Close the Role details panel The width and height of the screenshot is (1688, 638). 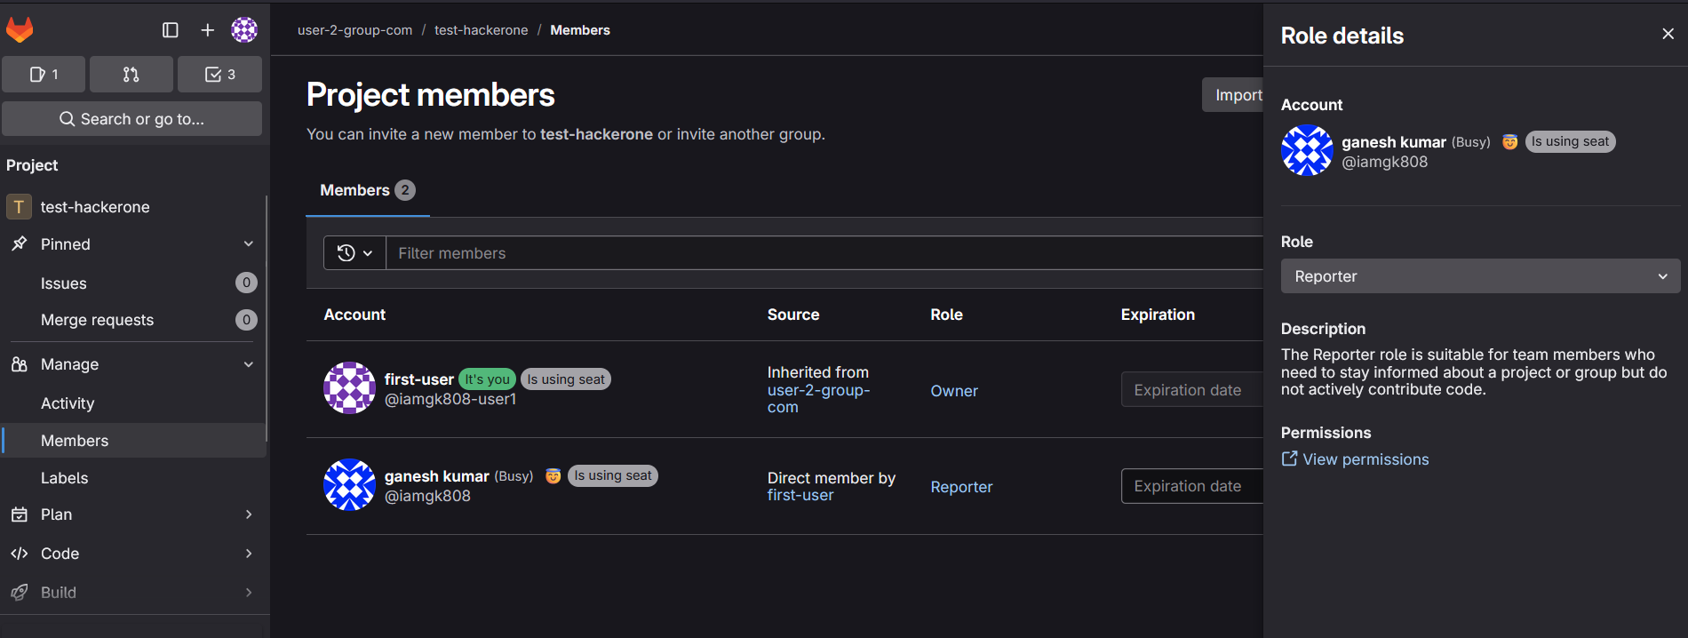(1668, 34)
